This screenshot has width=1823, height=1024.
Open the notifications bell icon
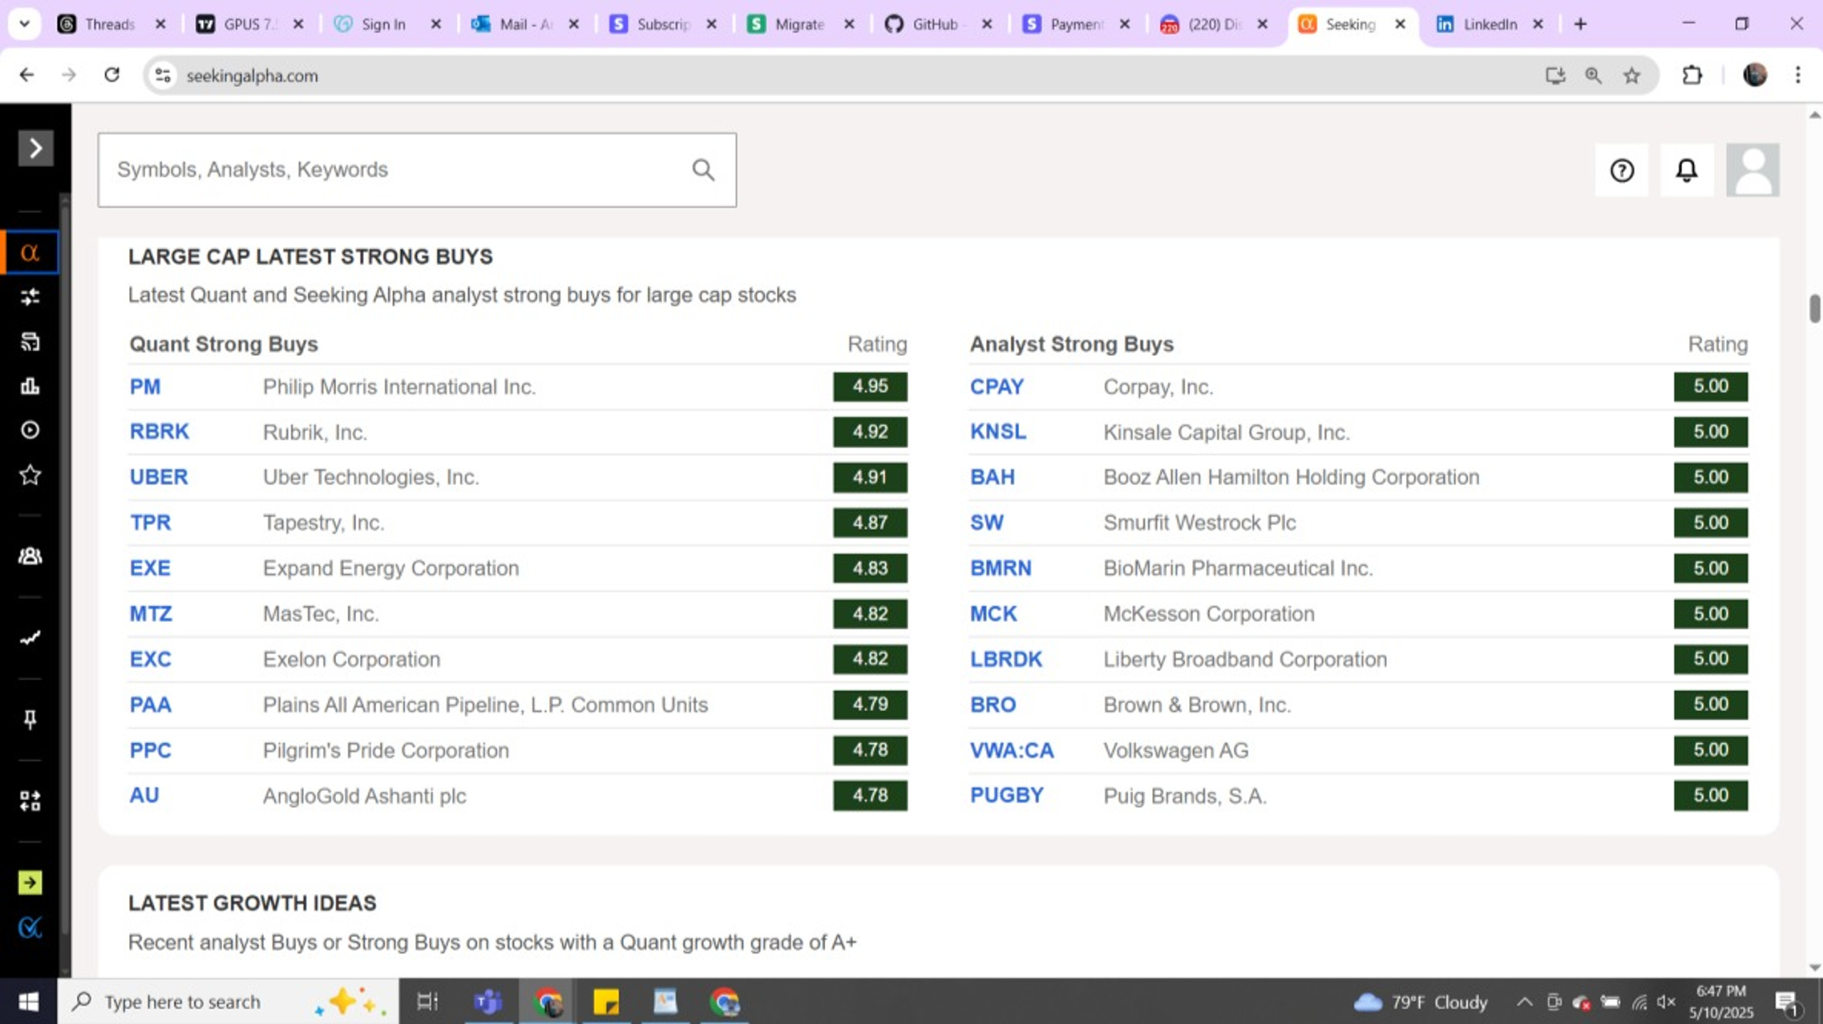pyautogui.click(x=1686, y=171)
